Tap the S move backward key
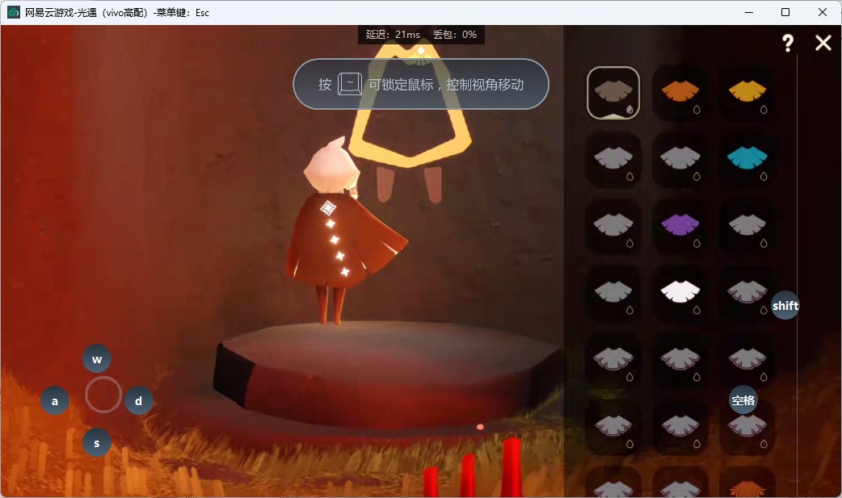This screenshot has width=842, height=498. [97, 443]
